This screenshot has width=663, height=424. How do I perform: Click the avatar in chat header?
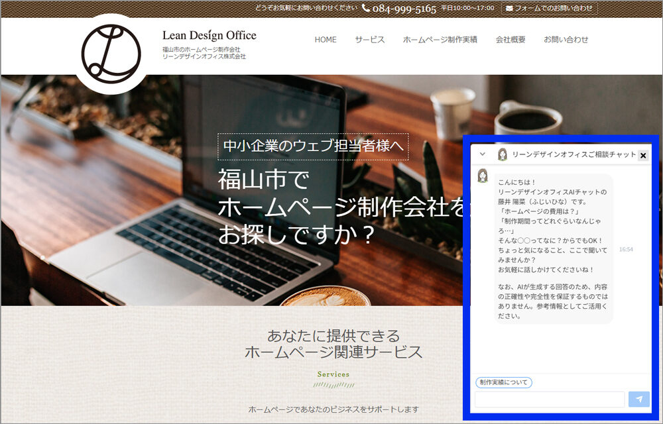503,154
